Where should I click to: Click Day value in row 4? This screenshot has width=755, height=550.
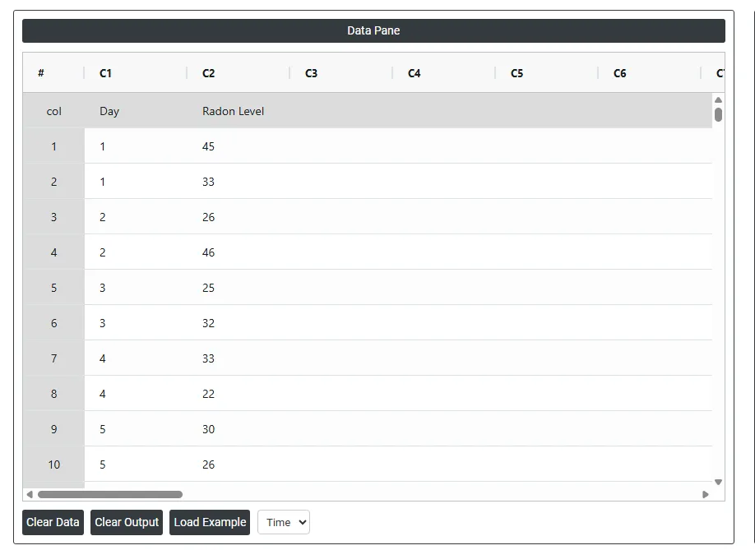[136, 252]
